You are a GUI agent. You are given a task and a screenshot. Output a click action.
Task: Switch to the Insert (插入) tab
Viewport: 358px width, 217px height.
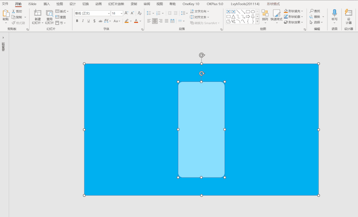click(x=46, y=4)
